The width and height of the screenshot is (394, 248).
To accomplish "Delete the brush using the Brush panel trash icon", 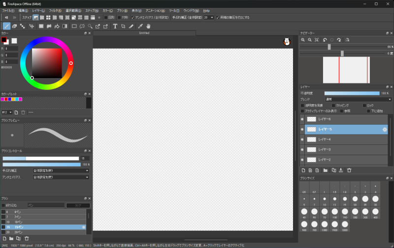I will click(x=27, y=239).
